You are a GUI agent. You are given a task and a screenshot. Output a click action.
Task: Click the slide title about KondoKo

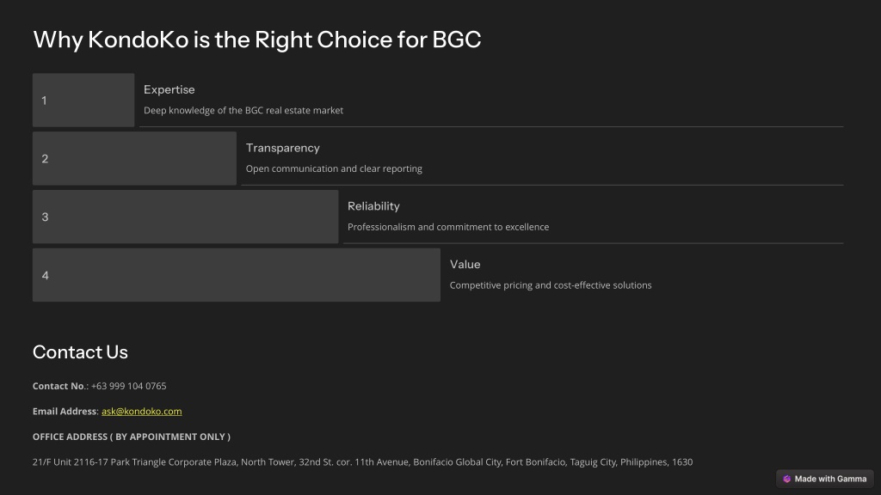257,40
